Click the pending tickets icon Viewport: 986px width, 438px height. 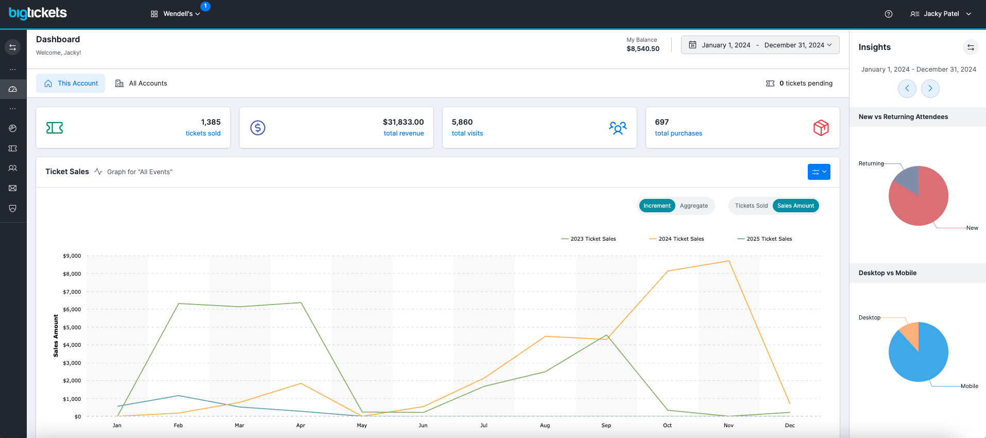[x=770, y=83]
